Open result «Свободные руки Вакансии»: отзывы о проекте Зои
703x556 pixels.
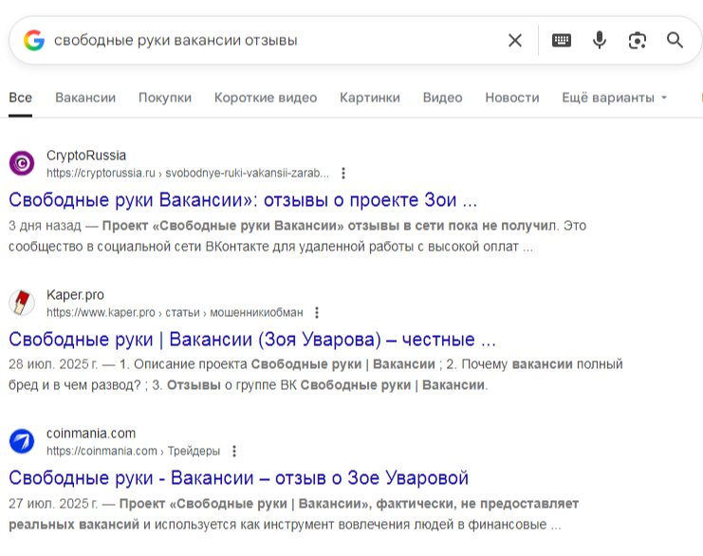(x=243, y=200)
